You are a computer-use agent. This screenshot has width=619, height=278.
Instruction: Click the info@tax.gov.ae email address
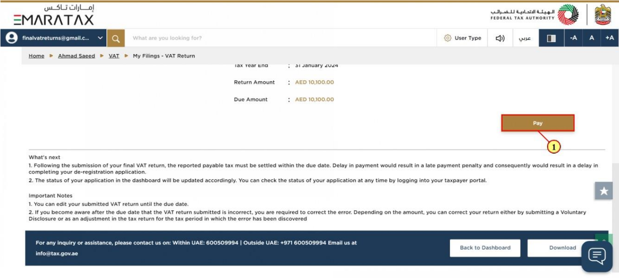click(57, 254)
